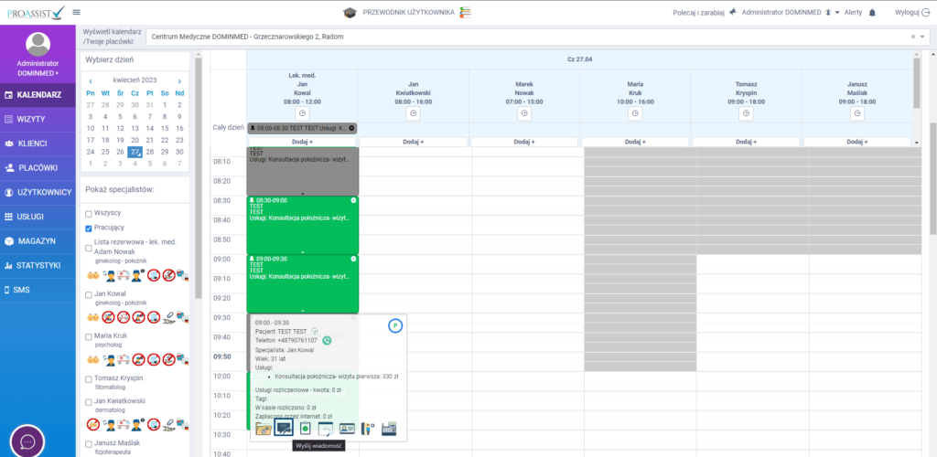Image resolution: width=937 pixels, height=457 pixels.
Task: Click the hamburger menu icon
Action: point(76,12)
